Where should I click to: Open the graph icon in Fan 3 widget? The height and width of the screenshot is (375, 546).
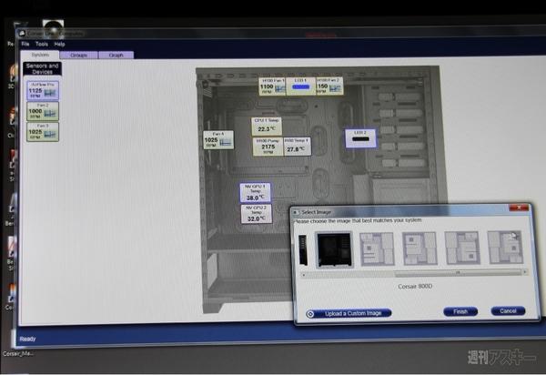(50, 134)
